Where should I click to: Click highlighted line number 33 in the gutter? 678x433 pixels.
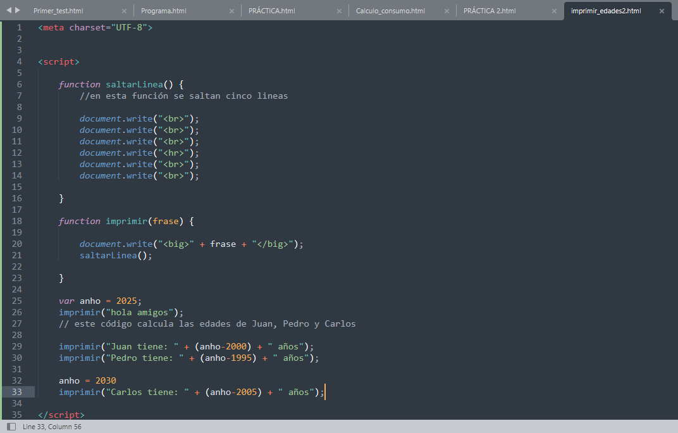[17, 392]
